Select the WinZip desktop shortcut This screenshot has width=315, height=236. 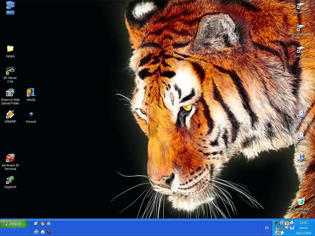pyautogui.click(x=31, y=93)
